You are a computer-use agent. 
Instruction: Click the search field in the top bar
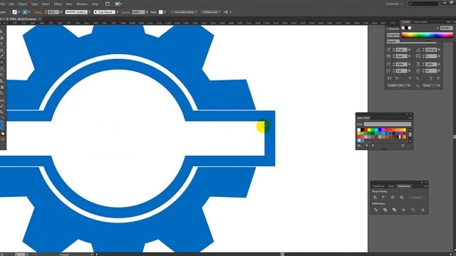click(x=423, y=4)
